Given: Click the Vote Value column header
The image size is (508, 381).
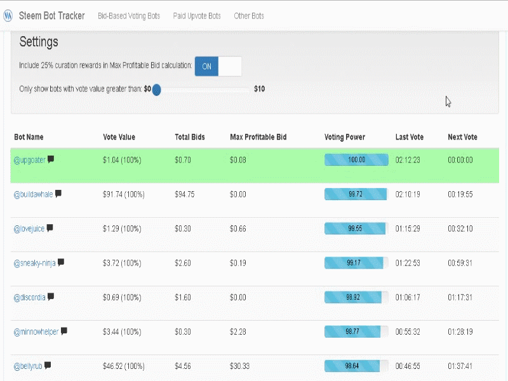Looking at the screenshot, I should [119, 137].
